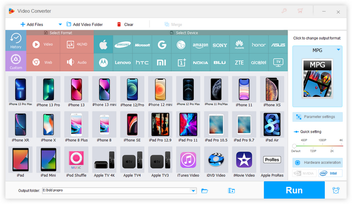Toggle Intel hardware acceleration option
Image resolution: width=352 pixels, height=204 pixels.
(x=330, y=173)
